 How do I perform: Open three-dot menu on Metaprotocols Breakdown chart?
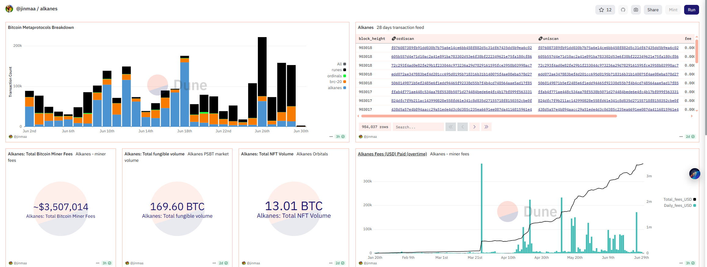click(331, 137)
